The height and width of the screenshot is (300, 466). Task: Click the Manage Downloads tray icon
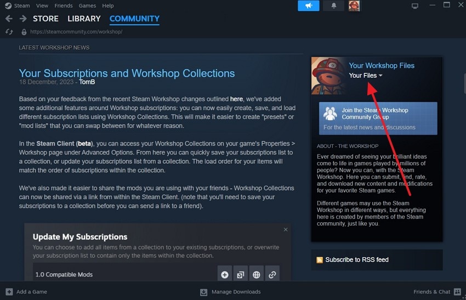[x=203, y=292]
